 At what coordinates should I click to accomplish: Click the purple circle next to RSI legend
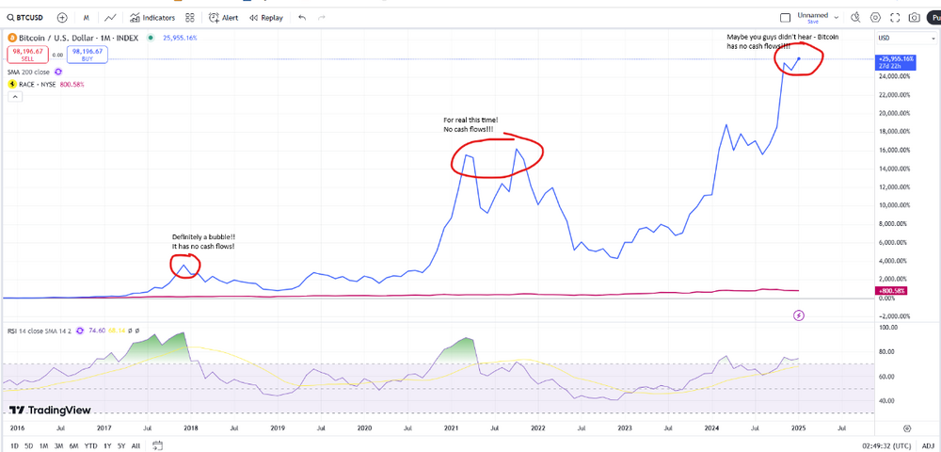click(x=80, y=331)
